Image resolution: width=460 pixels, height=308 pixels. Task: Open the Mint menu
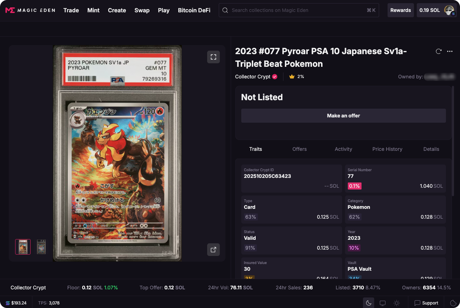click(94, 10)
